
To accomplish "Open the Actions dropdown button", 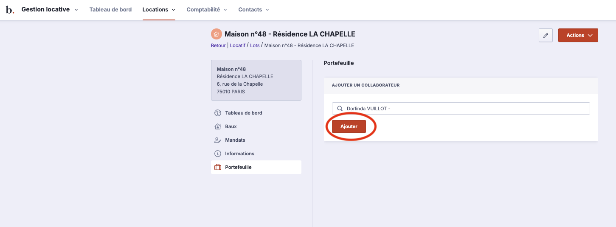I will (x=578, y=35).
